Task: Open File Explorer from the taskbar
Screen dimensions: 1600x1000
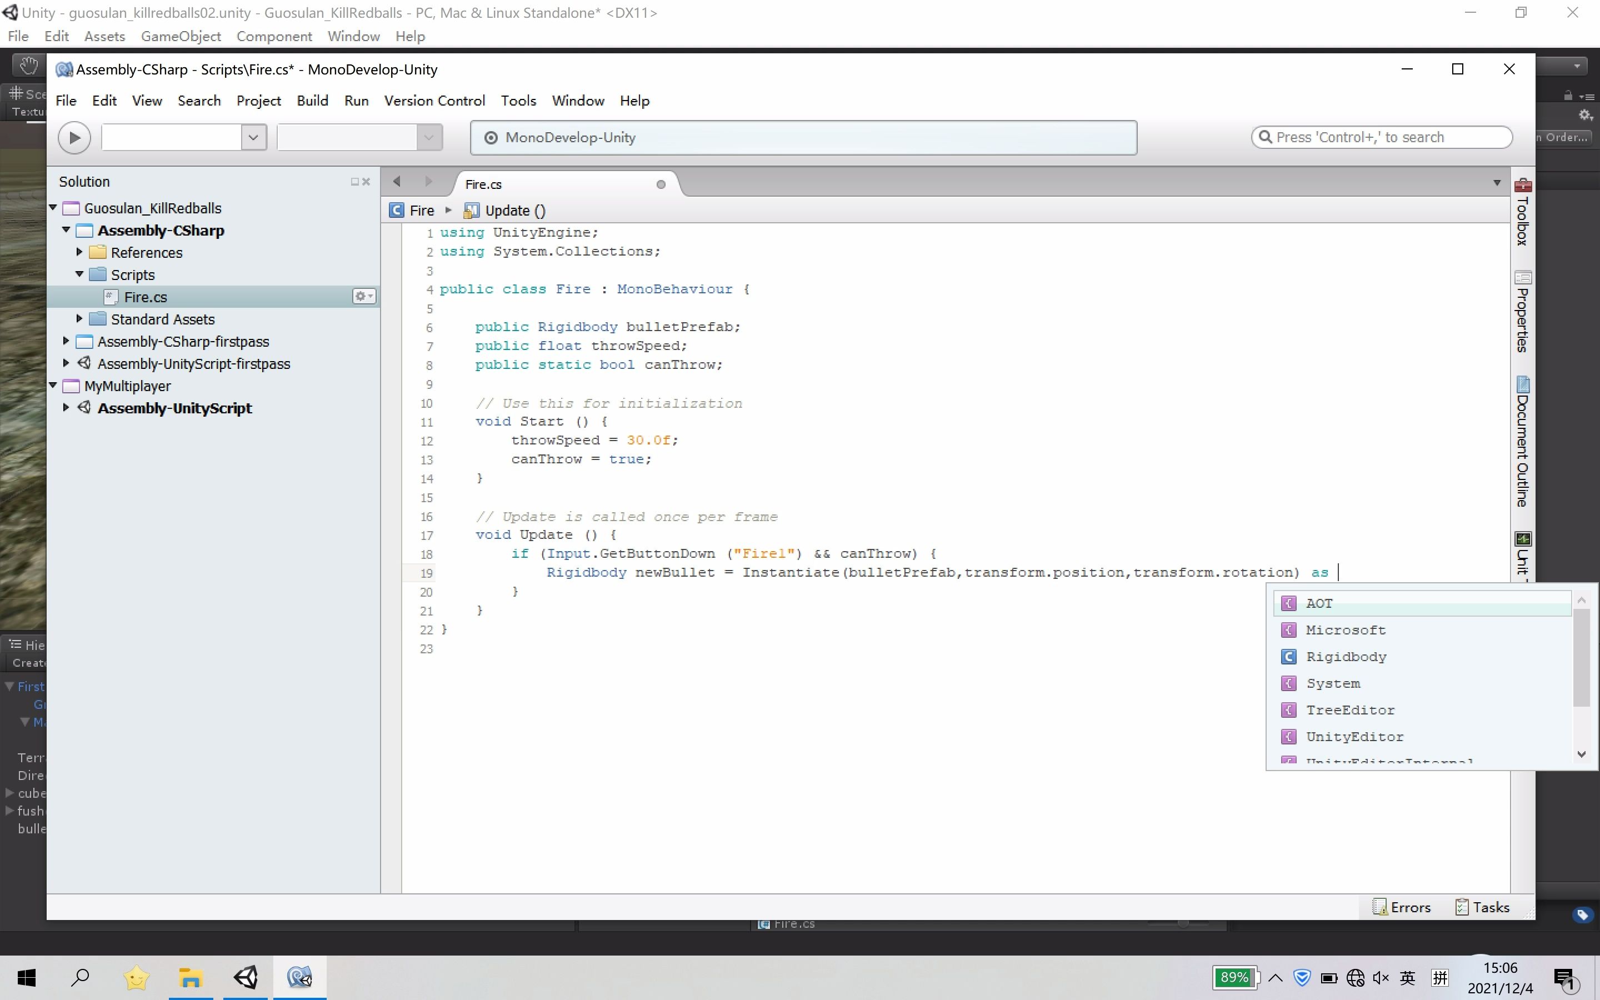Action: click(x=191, y=977)
